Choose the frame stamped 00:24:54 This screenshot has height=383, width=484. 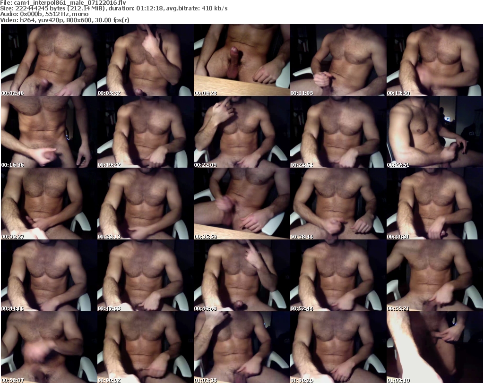pos(338,132)
